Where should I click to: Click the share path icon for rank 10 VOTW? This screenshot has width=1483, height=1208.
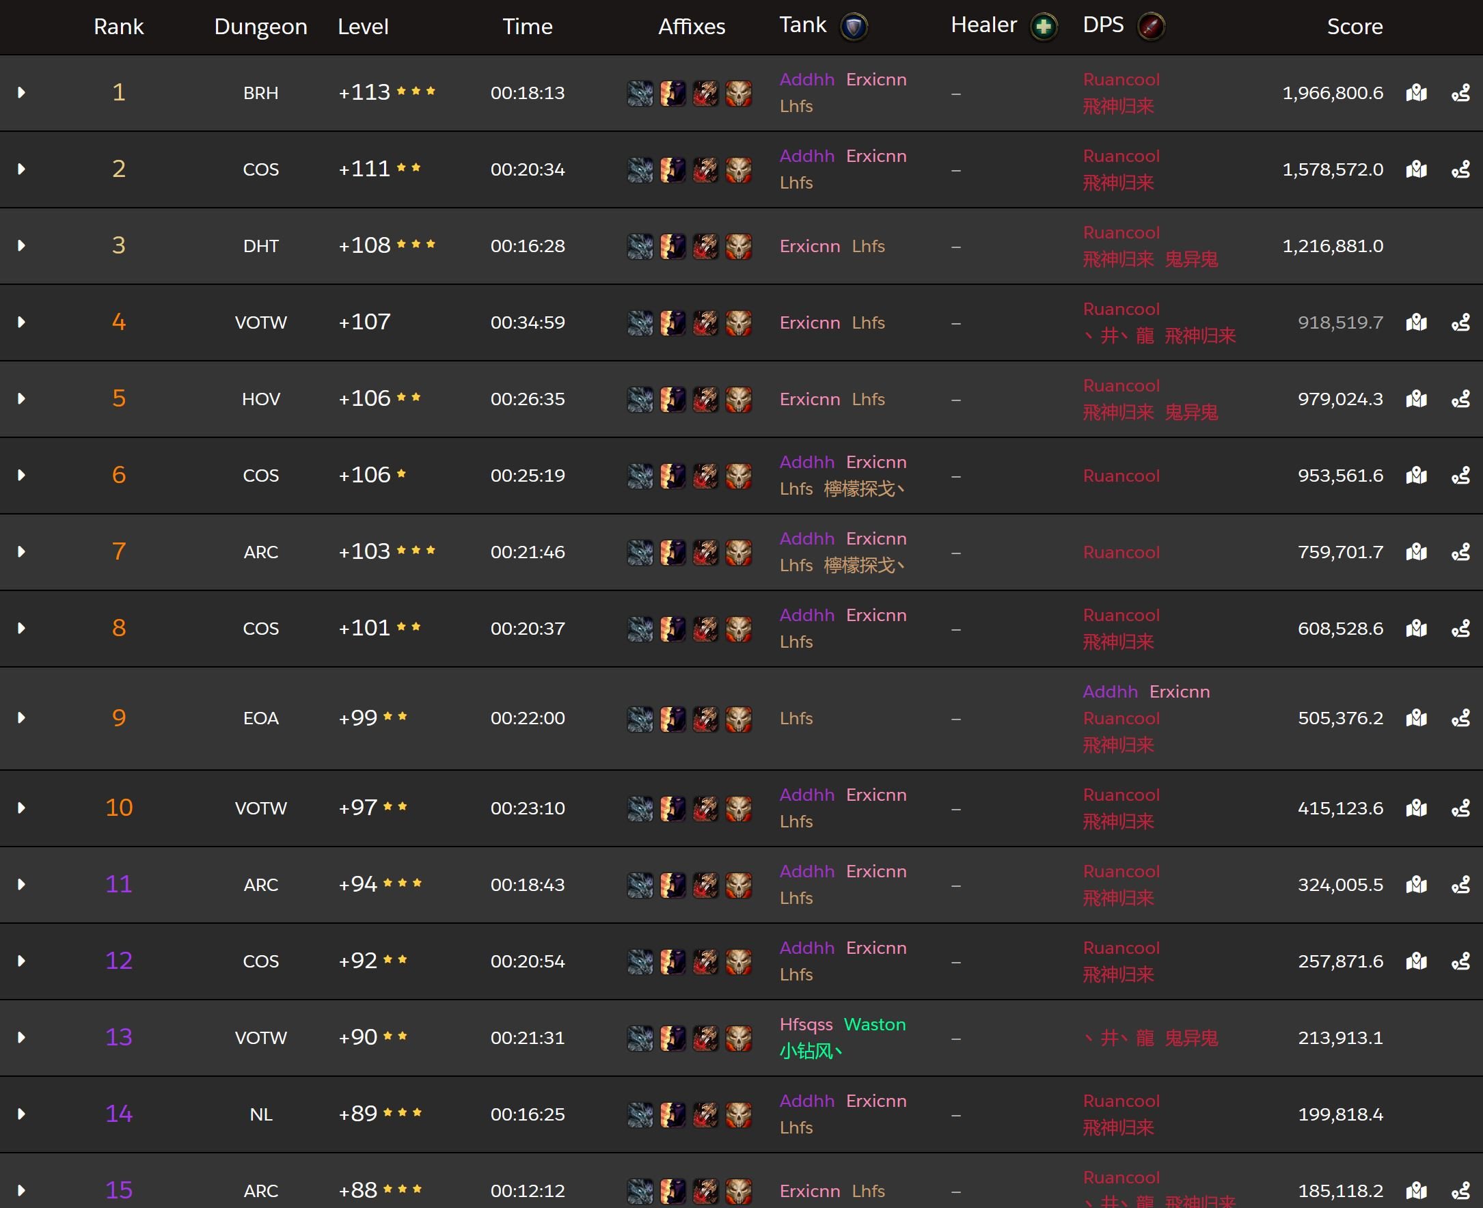(1460, 808)
